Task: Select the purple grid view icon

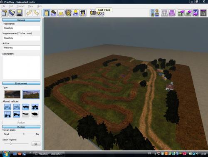Action: point(172,13)
